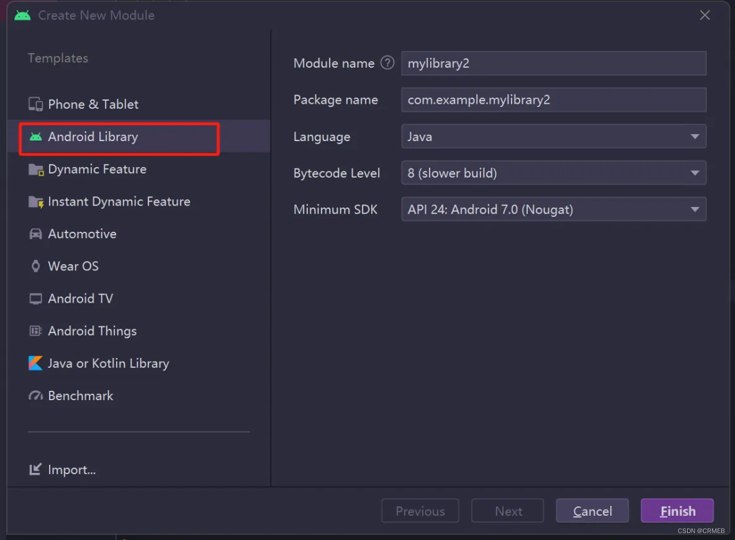Click the 8 (slower build) combo box
Screen dimensions: 735x540
[x=554, y=173]
